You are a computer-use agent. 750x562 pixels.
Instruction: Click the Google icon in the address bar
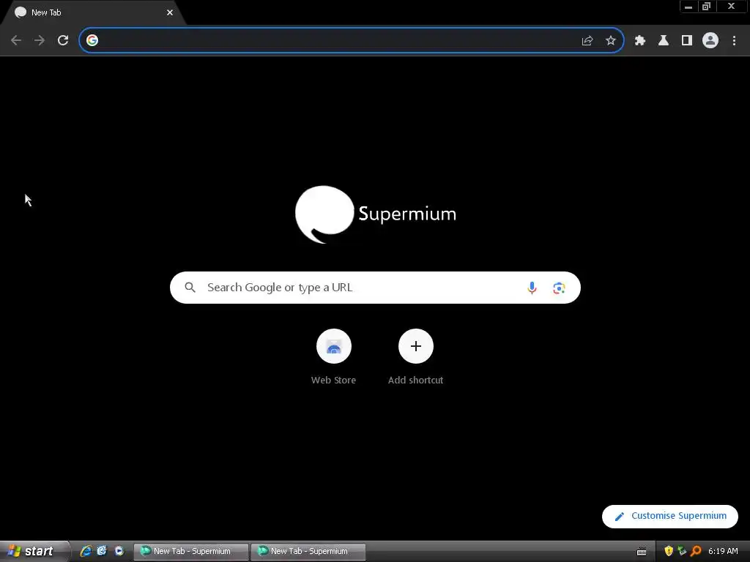pos(92,41)
